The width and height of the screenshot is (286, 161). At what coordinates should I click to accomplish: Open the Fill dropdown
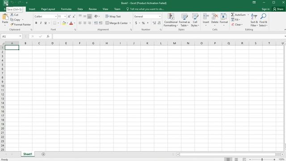236,20
